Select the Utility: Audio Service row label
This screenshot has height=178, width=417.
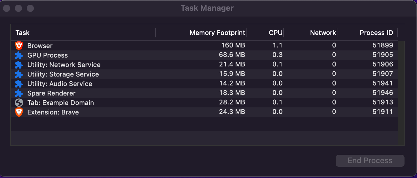pyautogui.click(x=60, y=84)
